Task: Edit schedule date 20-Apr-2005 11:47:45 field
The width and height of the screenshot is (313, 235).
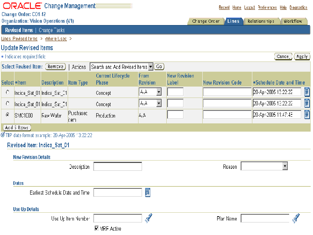Action: pyautogui.click(x=277, y=114)
